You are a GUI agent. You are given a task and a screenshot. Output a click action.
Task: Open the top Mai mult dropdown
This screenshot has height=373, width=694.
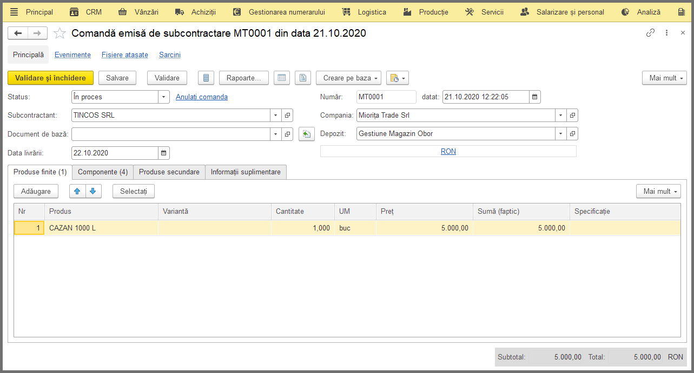[664, 78]
